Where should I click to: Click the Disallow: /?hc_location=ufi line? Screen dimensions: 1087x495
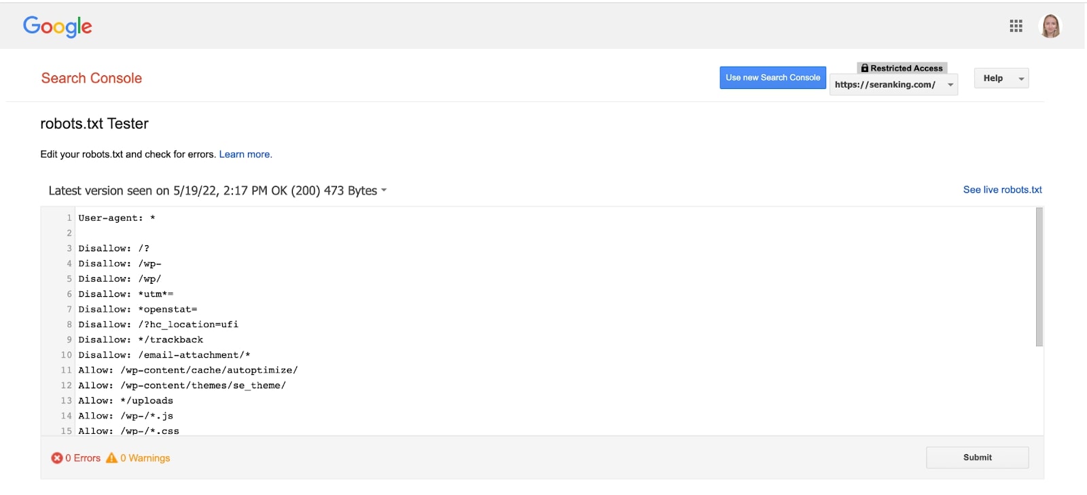158,325
